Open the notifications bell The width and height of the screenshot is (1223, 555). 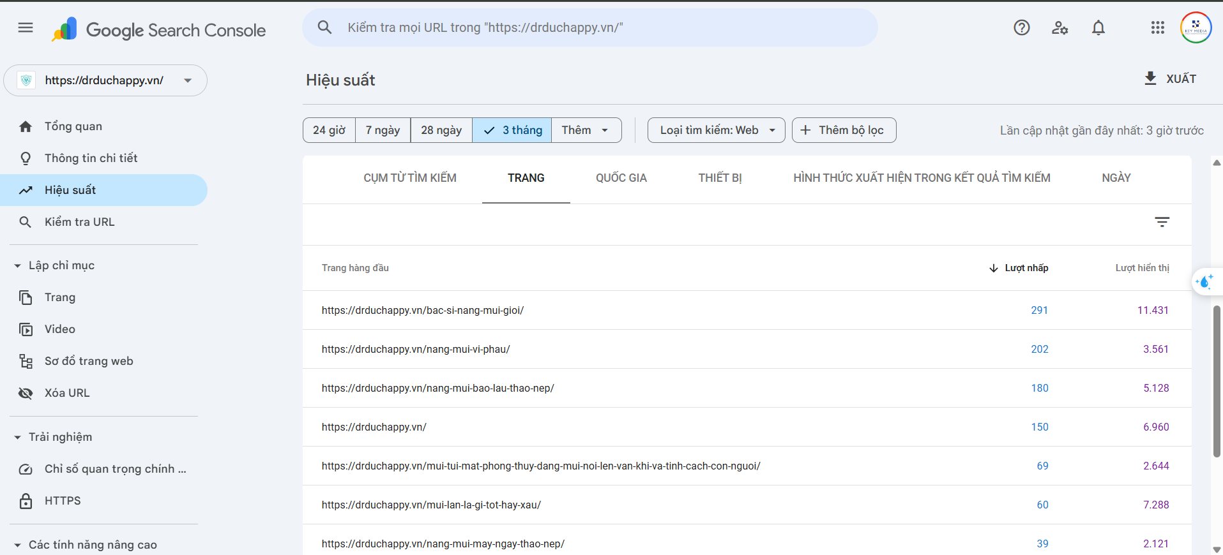coord(1098,27)
